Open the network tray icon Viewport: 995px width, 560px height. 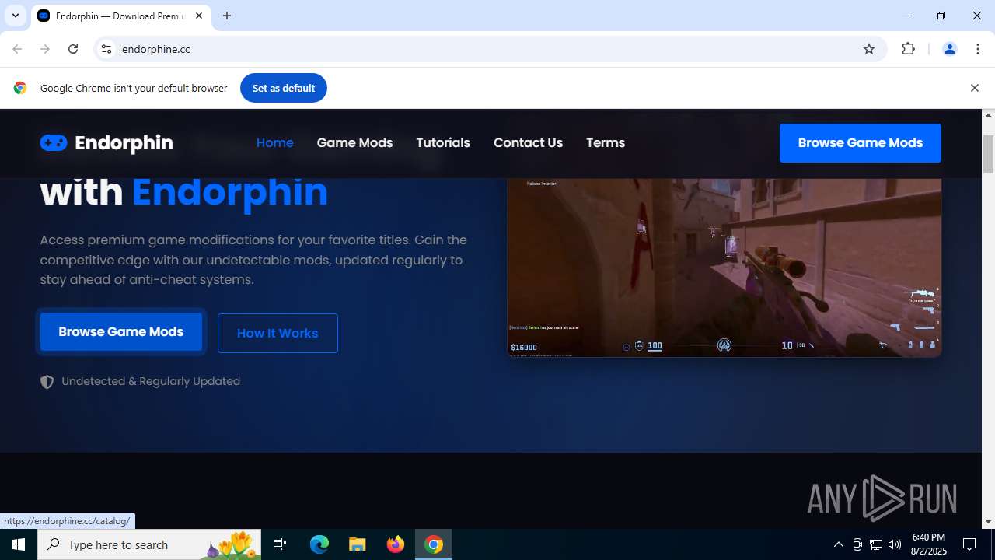pos(876,544)
